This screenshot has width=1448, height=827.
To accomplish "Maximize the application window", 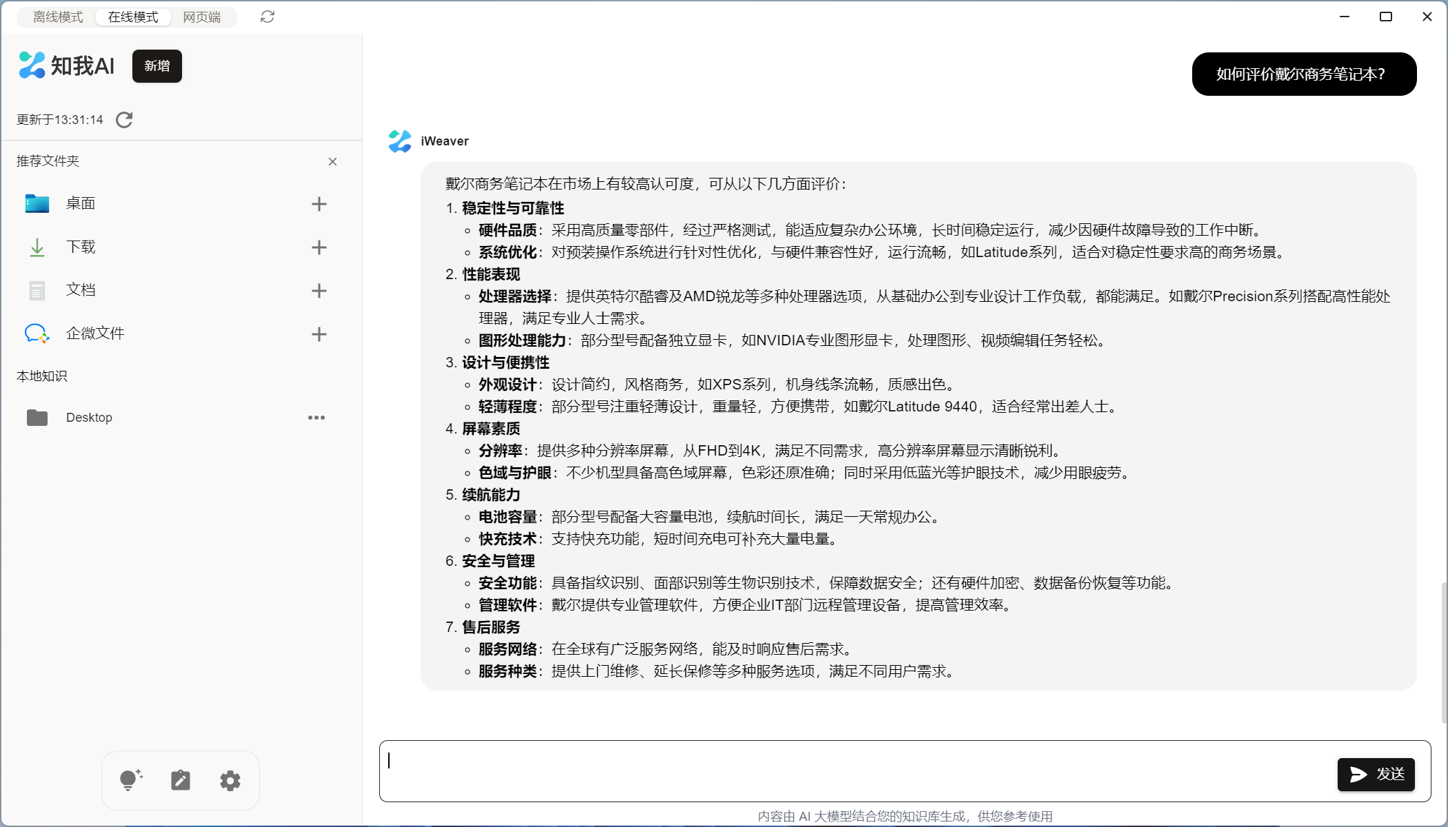I will point(1386,17).
